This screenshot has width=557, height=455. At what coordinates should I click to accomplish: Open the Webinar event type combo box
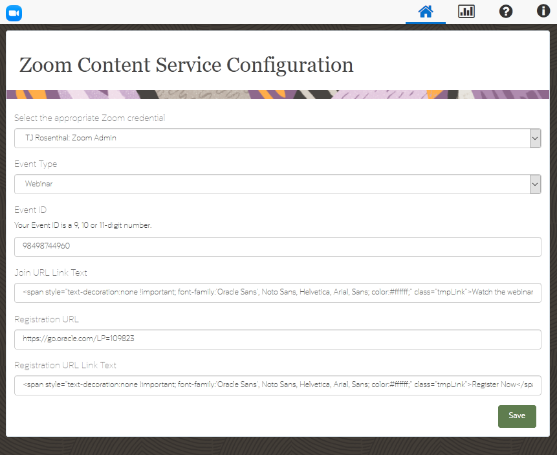[278, 184]
